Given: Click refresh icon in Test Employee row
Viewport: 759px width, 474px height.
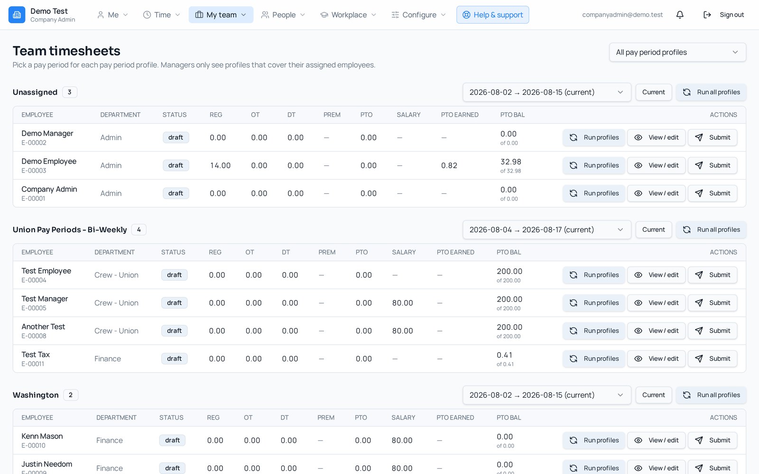Looking at the screenshot, I should 574,275.
